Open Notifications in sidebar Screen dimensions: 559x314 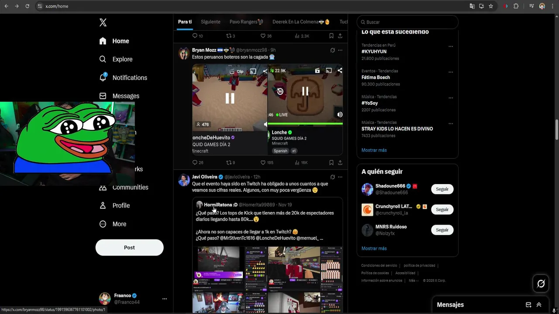(x=123, y=78)
